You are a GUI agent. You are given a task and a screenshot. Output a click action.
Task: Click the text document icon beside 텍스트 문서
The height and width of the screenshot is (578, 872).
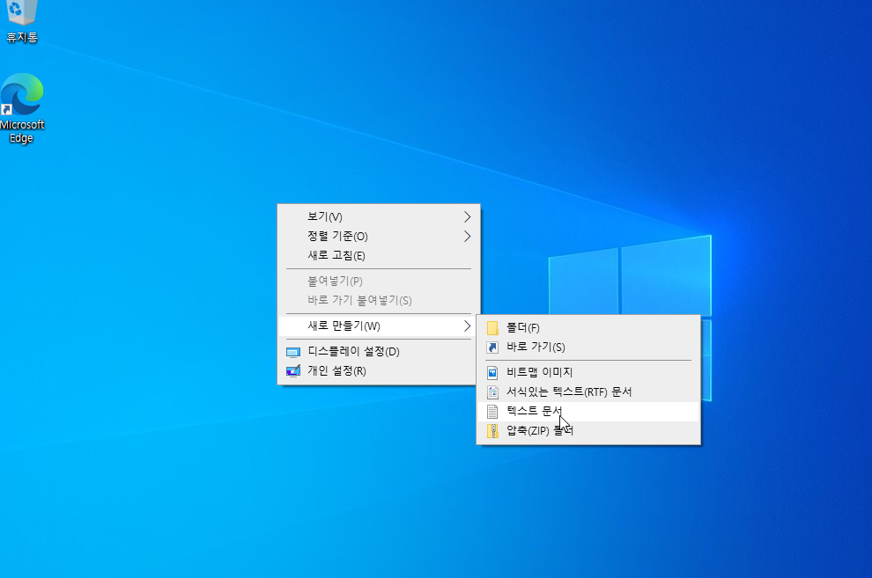point(492,412)
